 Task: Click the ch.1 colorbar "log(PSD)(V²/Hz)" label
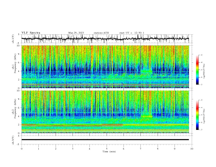204,71
